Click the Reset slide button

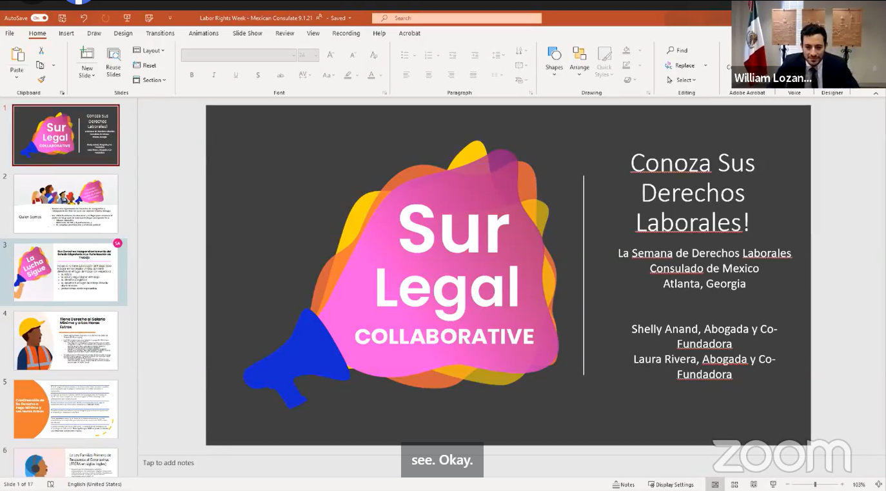click(145, 65)
